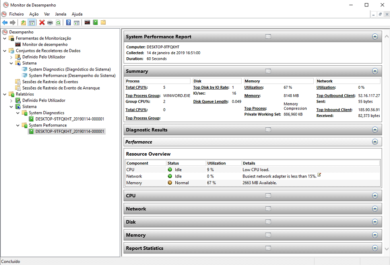Image resolution: width=390 pixels, height=265 pixels.
Task: Follow the Top Outbound Client link
Action: pyautogui.click(x=336, y=95)
